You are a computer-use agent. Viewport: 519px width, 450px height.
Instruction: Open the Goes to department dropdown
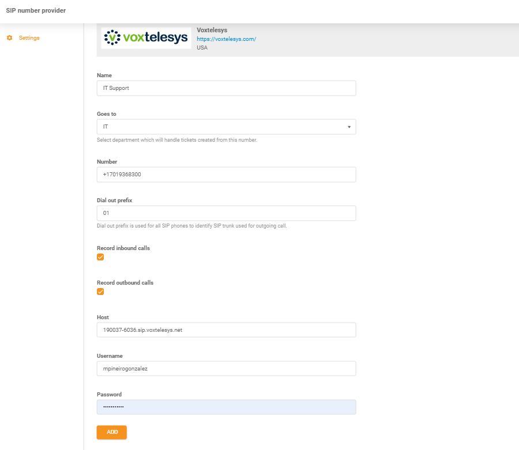226,127
